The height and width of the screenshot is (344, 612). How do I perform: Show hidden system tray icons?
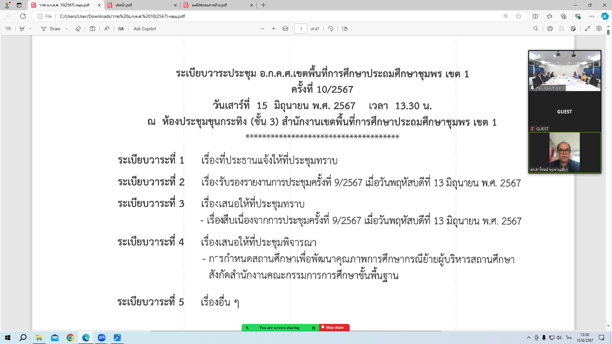click(528, 338)
